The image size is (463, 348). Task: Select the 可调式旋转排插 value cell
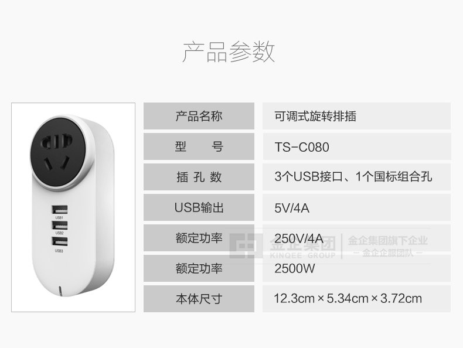(357, 116)
